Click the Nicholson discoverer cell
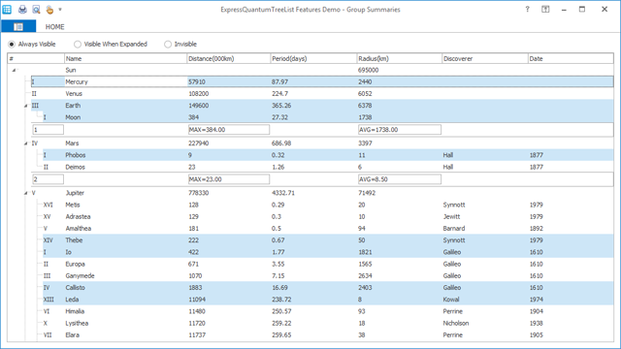The image size is (621, 349). click(x=456, y=323)
